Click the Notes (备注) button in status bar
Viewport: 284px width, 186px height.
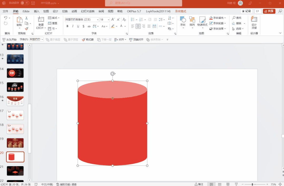[x=199, y=184]
